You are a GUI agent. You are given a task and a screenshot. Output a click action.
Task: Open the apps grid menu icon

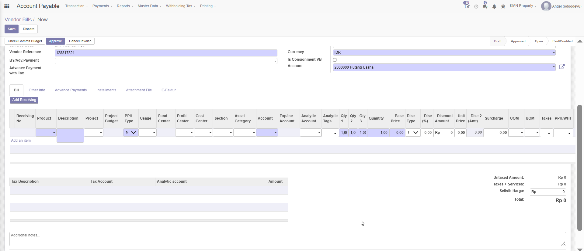point(7,6)
